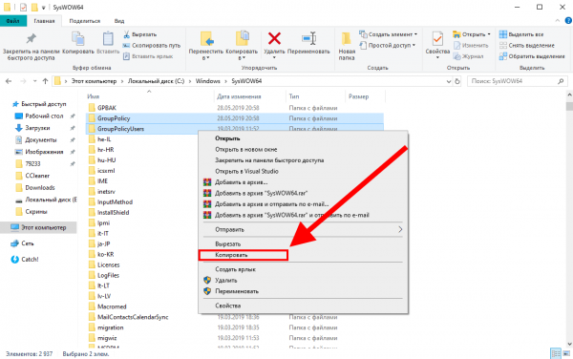The width and height of the screenshot is (573, 359).
Task: Click Журнал in ribbon
Action: [469, 56]
